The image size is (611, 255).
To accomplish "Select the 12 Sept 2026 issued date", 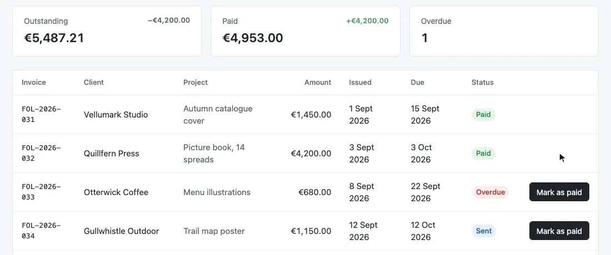I will point(363,231).
